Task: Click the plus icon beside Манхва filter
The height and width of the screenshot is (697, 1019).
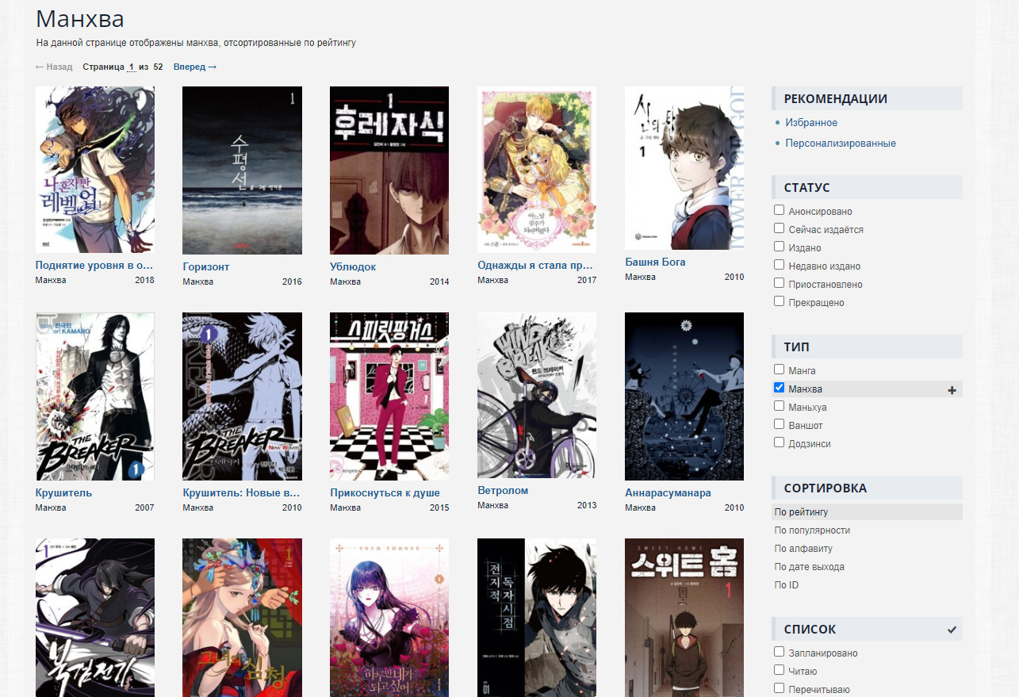Action: pyautogui.click(x=952, y=390)
